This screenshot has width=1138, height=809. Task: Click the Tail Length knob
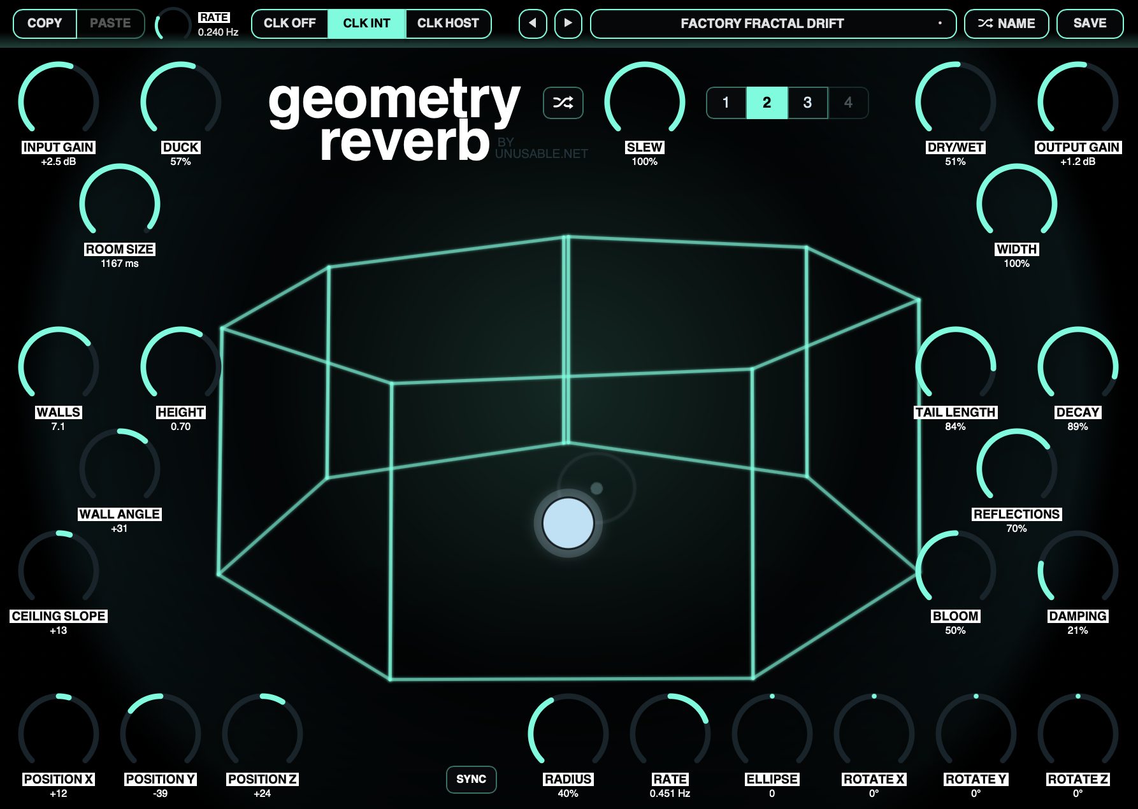click(956, 366)
